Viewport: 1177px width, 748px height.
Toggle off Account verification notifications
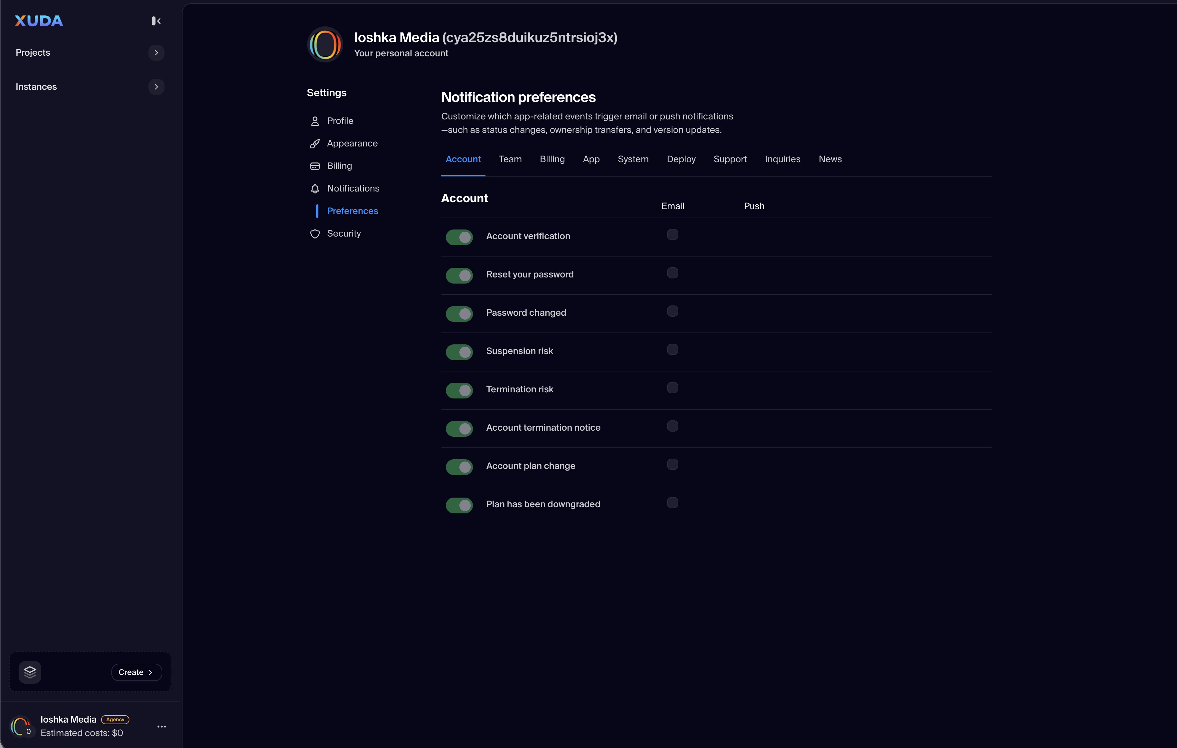[459, 237]
